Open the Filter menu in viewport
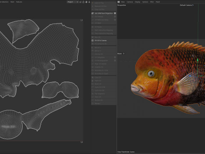Image resolution: width=205 pixels, height=154 pixels. (x=152, y=2)
